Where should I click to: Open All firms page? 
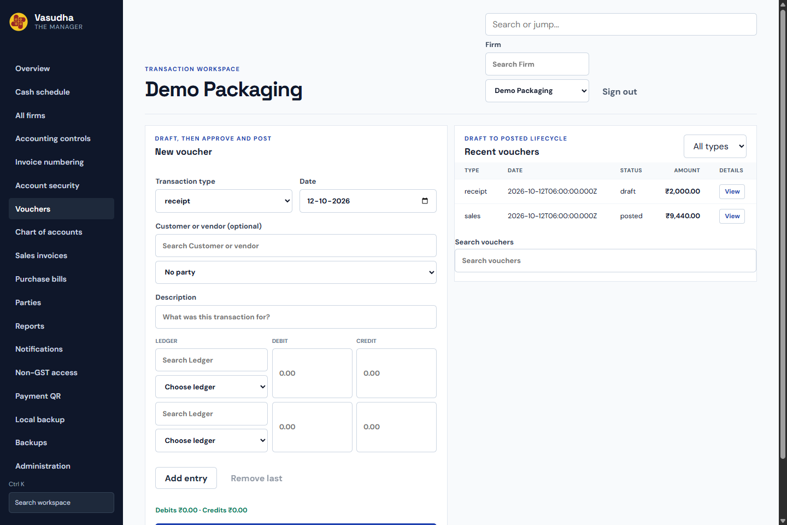tap(61, 115)
